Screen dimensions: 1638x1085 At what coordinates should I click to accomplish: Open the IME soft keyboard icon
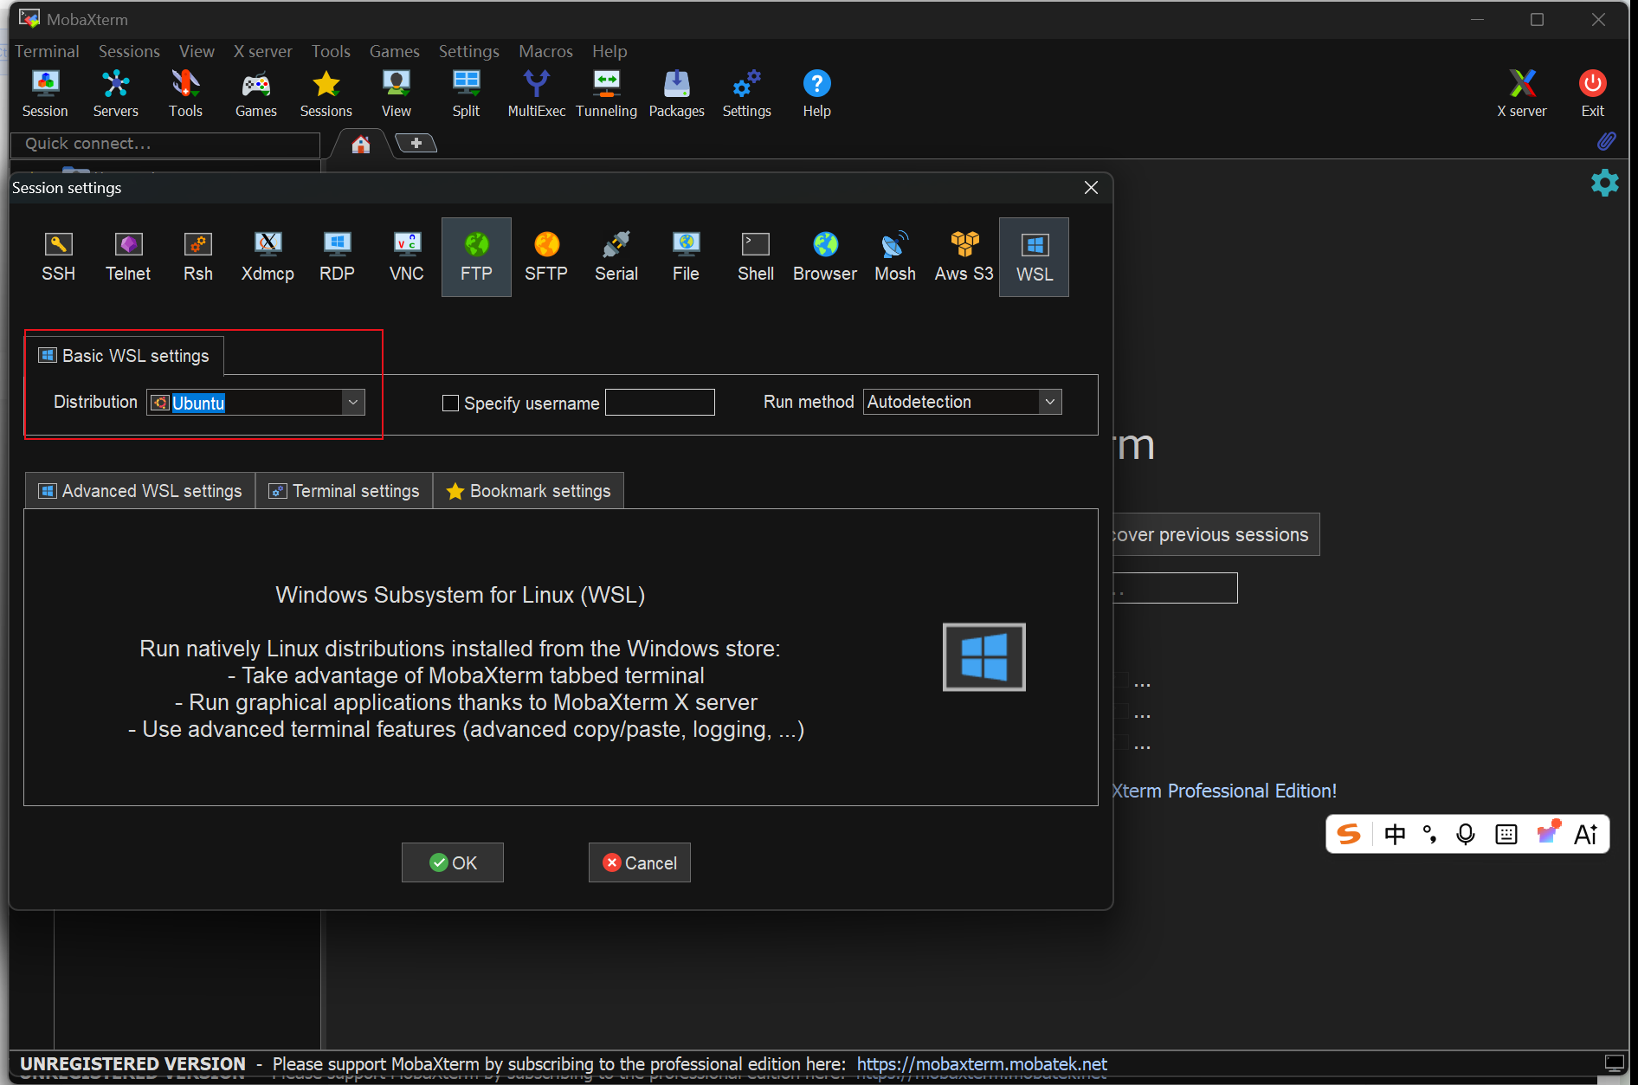point(1506,834)
